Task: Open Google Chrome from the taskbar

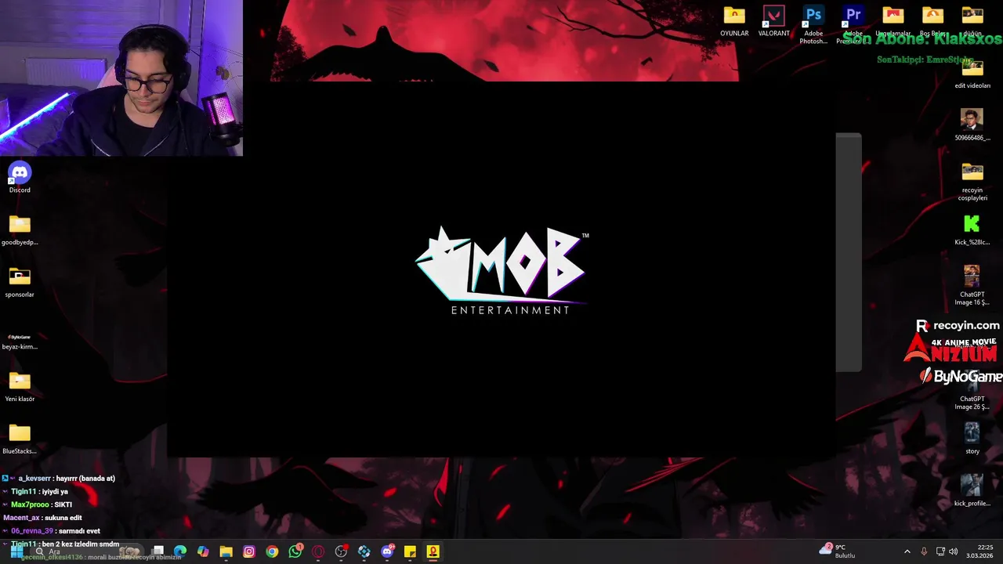Action: point(272,551)
